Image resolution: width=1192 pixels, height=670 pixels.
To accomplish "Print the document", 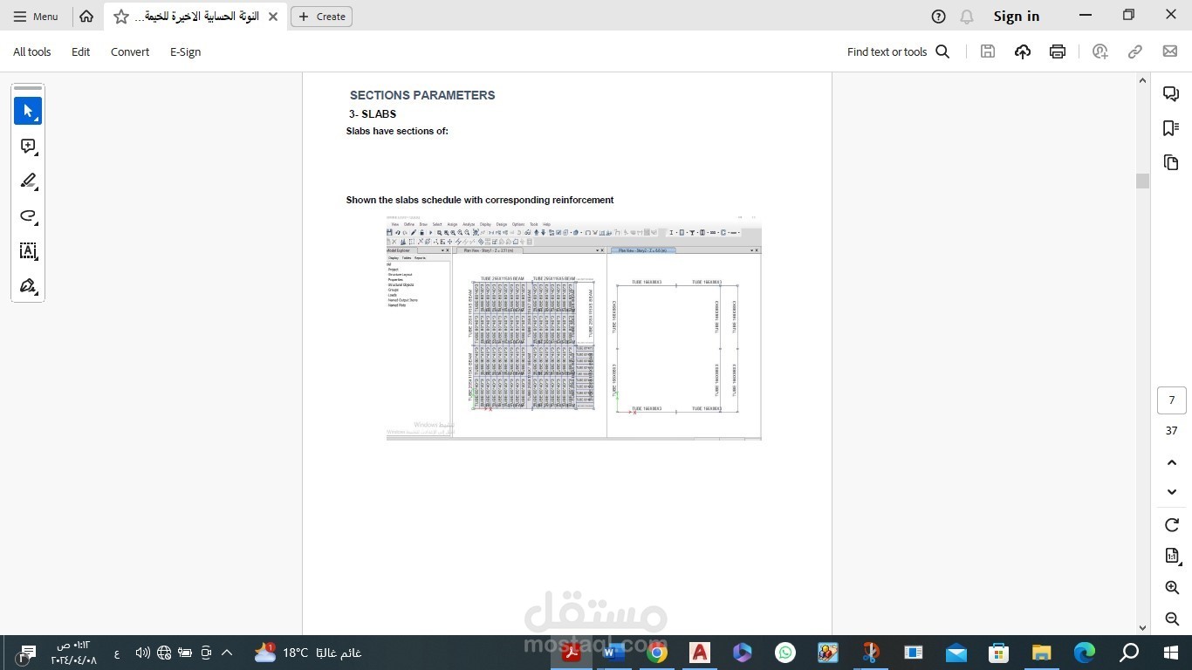I will tap(1058, 51).
